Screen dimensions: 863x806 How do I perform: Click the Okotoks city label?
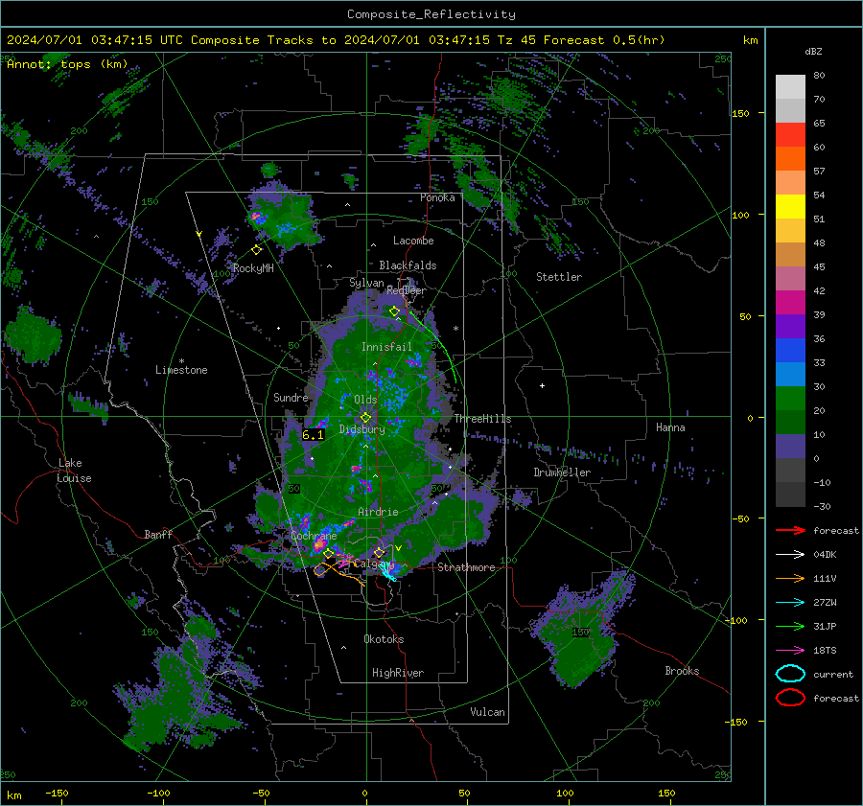(384, 639)
